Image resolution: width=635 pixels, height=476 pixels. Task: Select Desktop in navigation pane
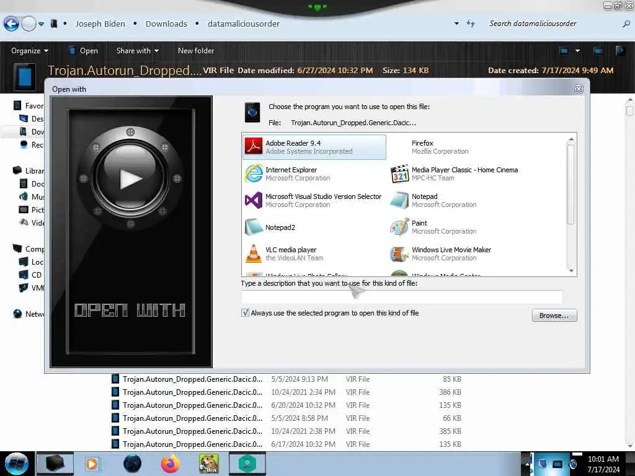click(x=32, y=118)
